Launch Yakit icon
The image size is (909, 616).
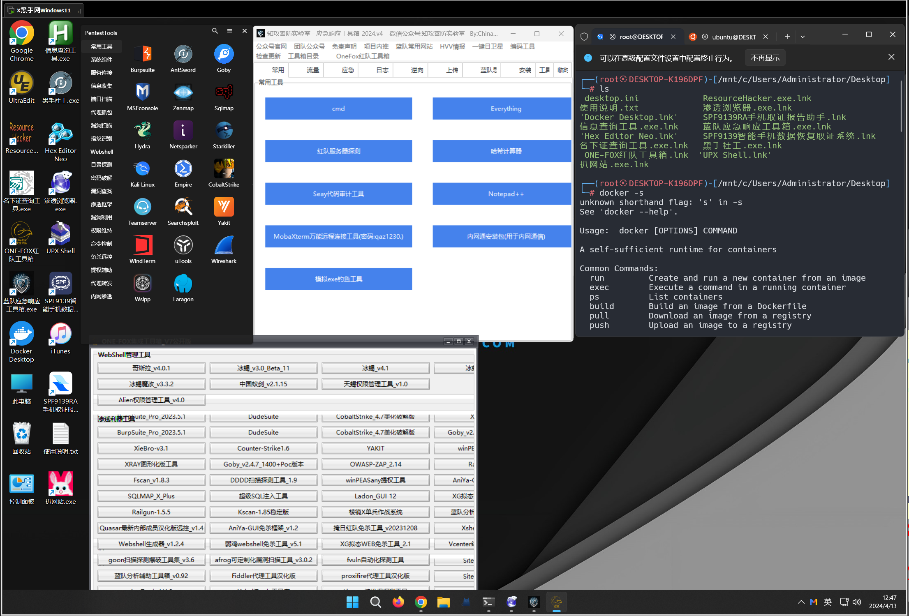click(224, 212)
